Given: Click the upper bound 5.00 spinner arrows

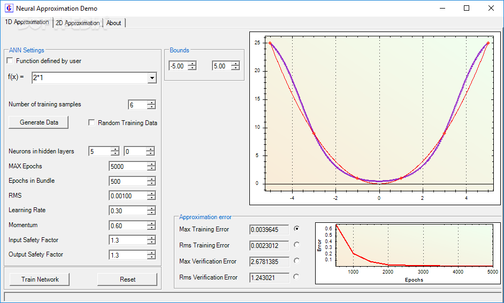Looking at the screenshot, I should 235,66.
